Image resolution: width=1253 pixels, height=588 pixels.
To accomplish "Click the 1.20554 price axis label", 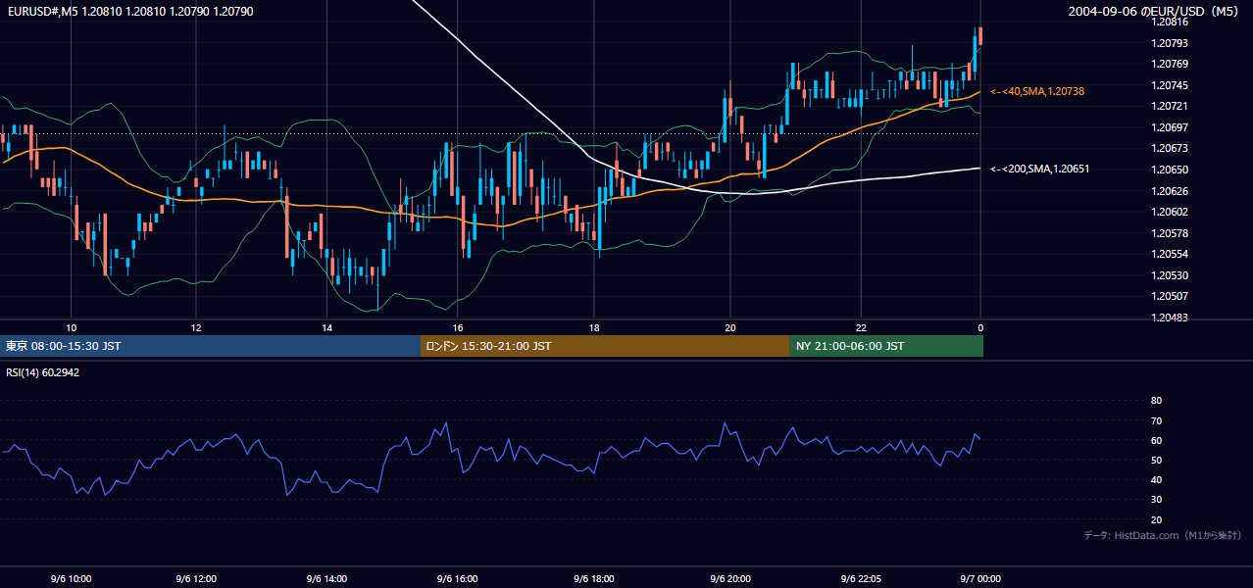I will pos(1169,254).
